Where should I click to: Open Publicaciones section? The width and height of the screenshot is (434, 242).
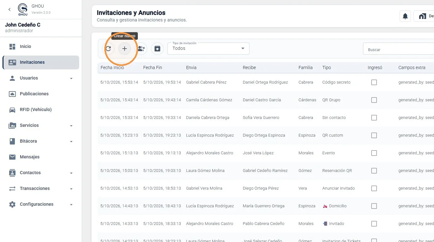click(x=41, y=94)
